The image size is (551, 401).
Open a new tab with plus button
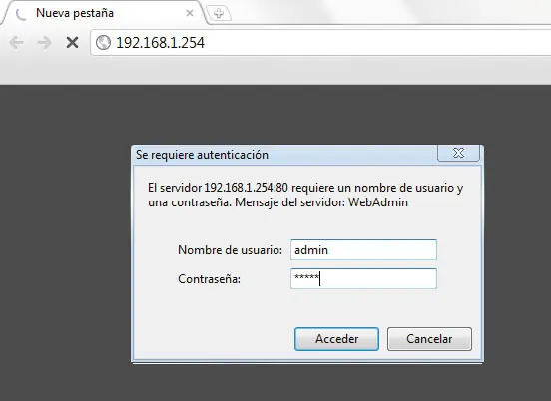click(x=219, y=13)
